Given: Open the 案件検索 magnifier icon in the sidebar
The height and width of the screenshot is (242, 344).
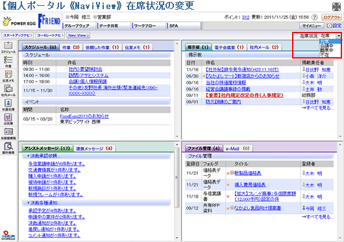Looking at the screenshot, I should coord(8,148).
